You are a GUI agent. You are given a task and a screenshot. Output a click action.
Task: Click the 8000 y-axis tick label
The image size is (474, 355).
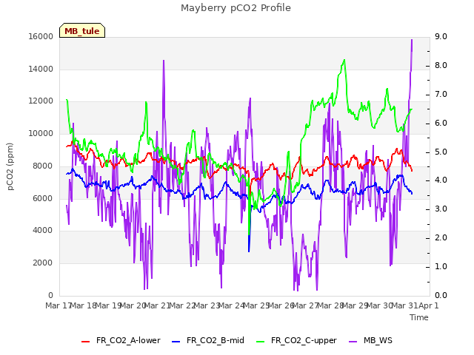[43, 166]
